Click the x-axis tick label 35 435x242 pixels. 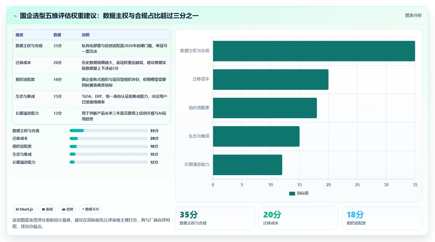415,185
